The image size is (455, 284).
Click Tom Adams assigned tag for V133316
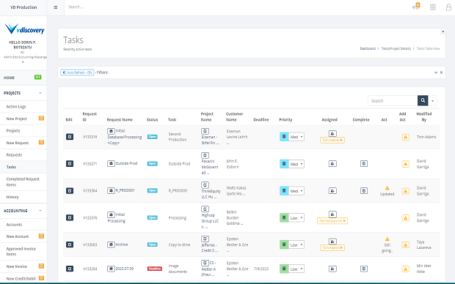point(332,140)
